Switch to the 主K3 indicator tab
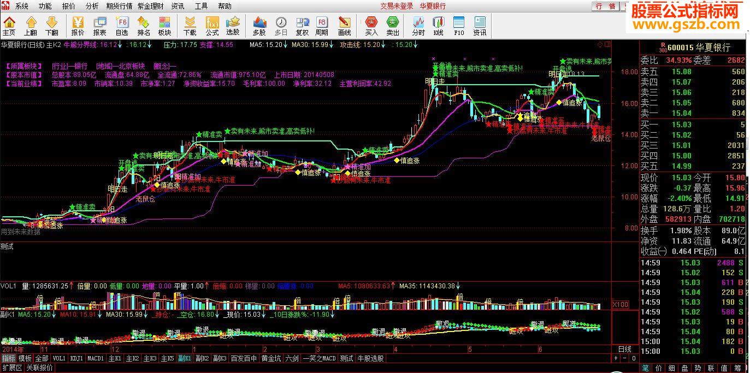This screenshot has height=373, width=750. [150, 359]
